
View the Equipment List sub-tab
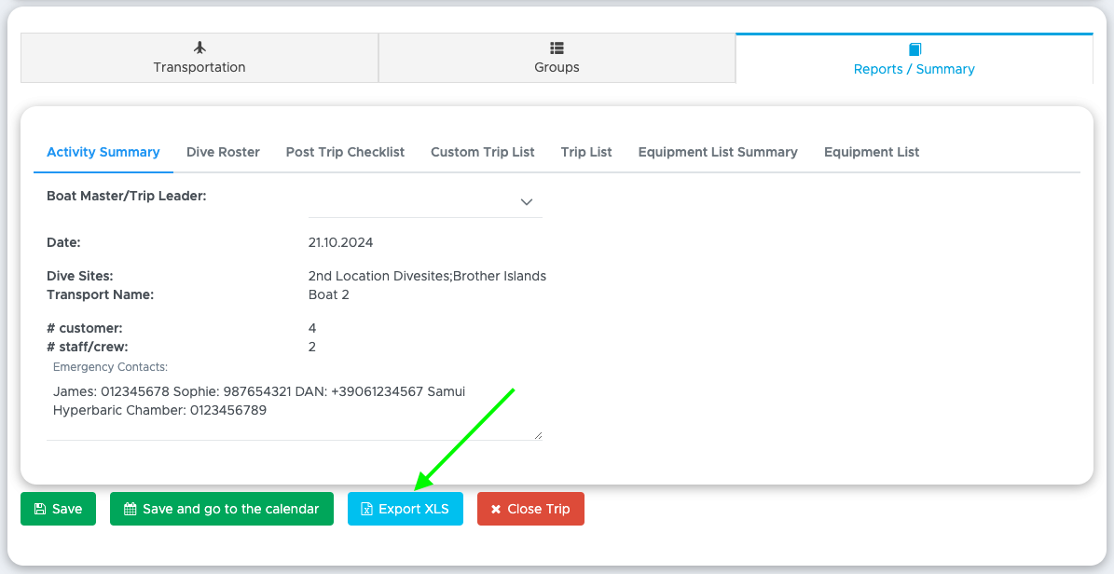point(872,152)
